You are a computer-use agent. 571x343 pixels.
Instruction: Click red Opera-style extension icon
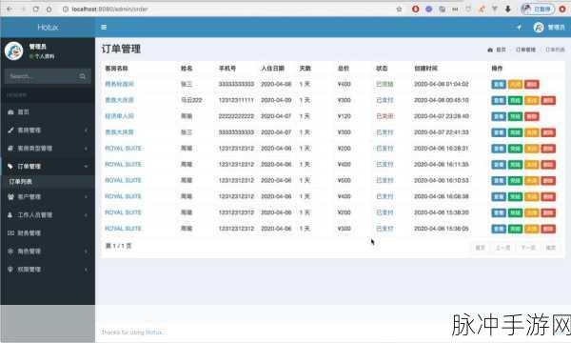(x=416, y=10)
